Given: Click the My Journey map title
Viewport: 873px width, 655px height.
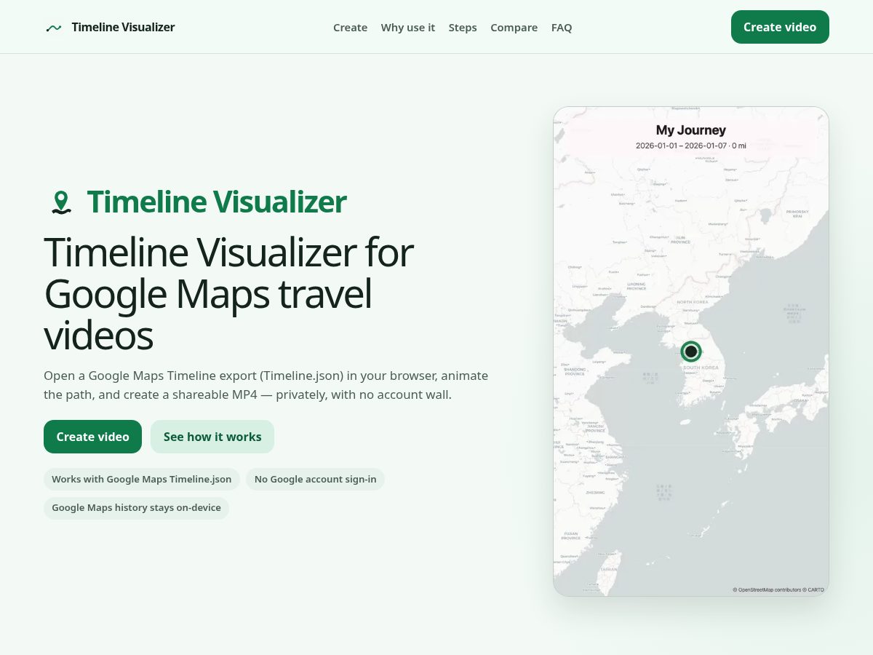Looking at the screenshot, I should pos(691,130).
